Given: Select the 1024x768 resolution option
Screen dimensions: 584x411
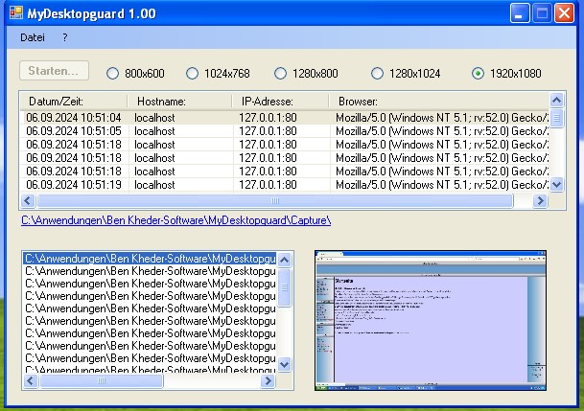Looking at the screenshot, I should [218, 74].
